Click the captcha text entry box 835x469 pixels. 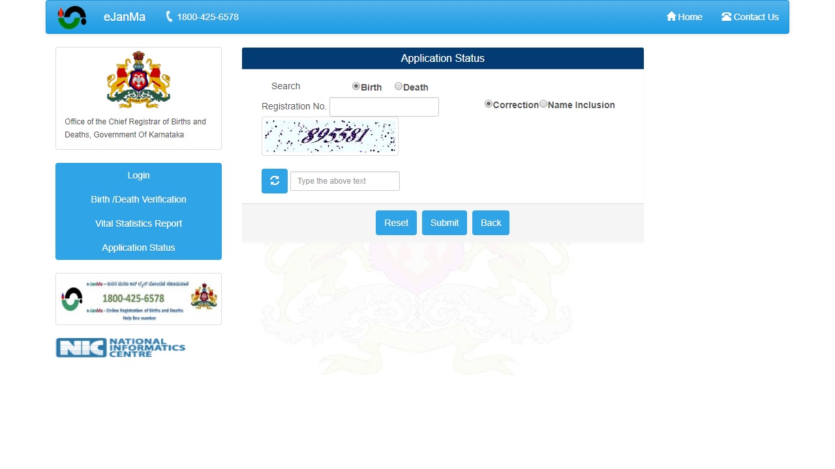(344, 180)
